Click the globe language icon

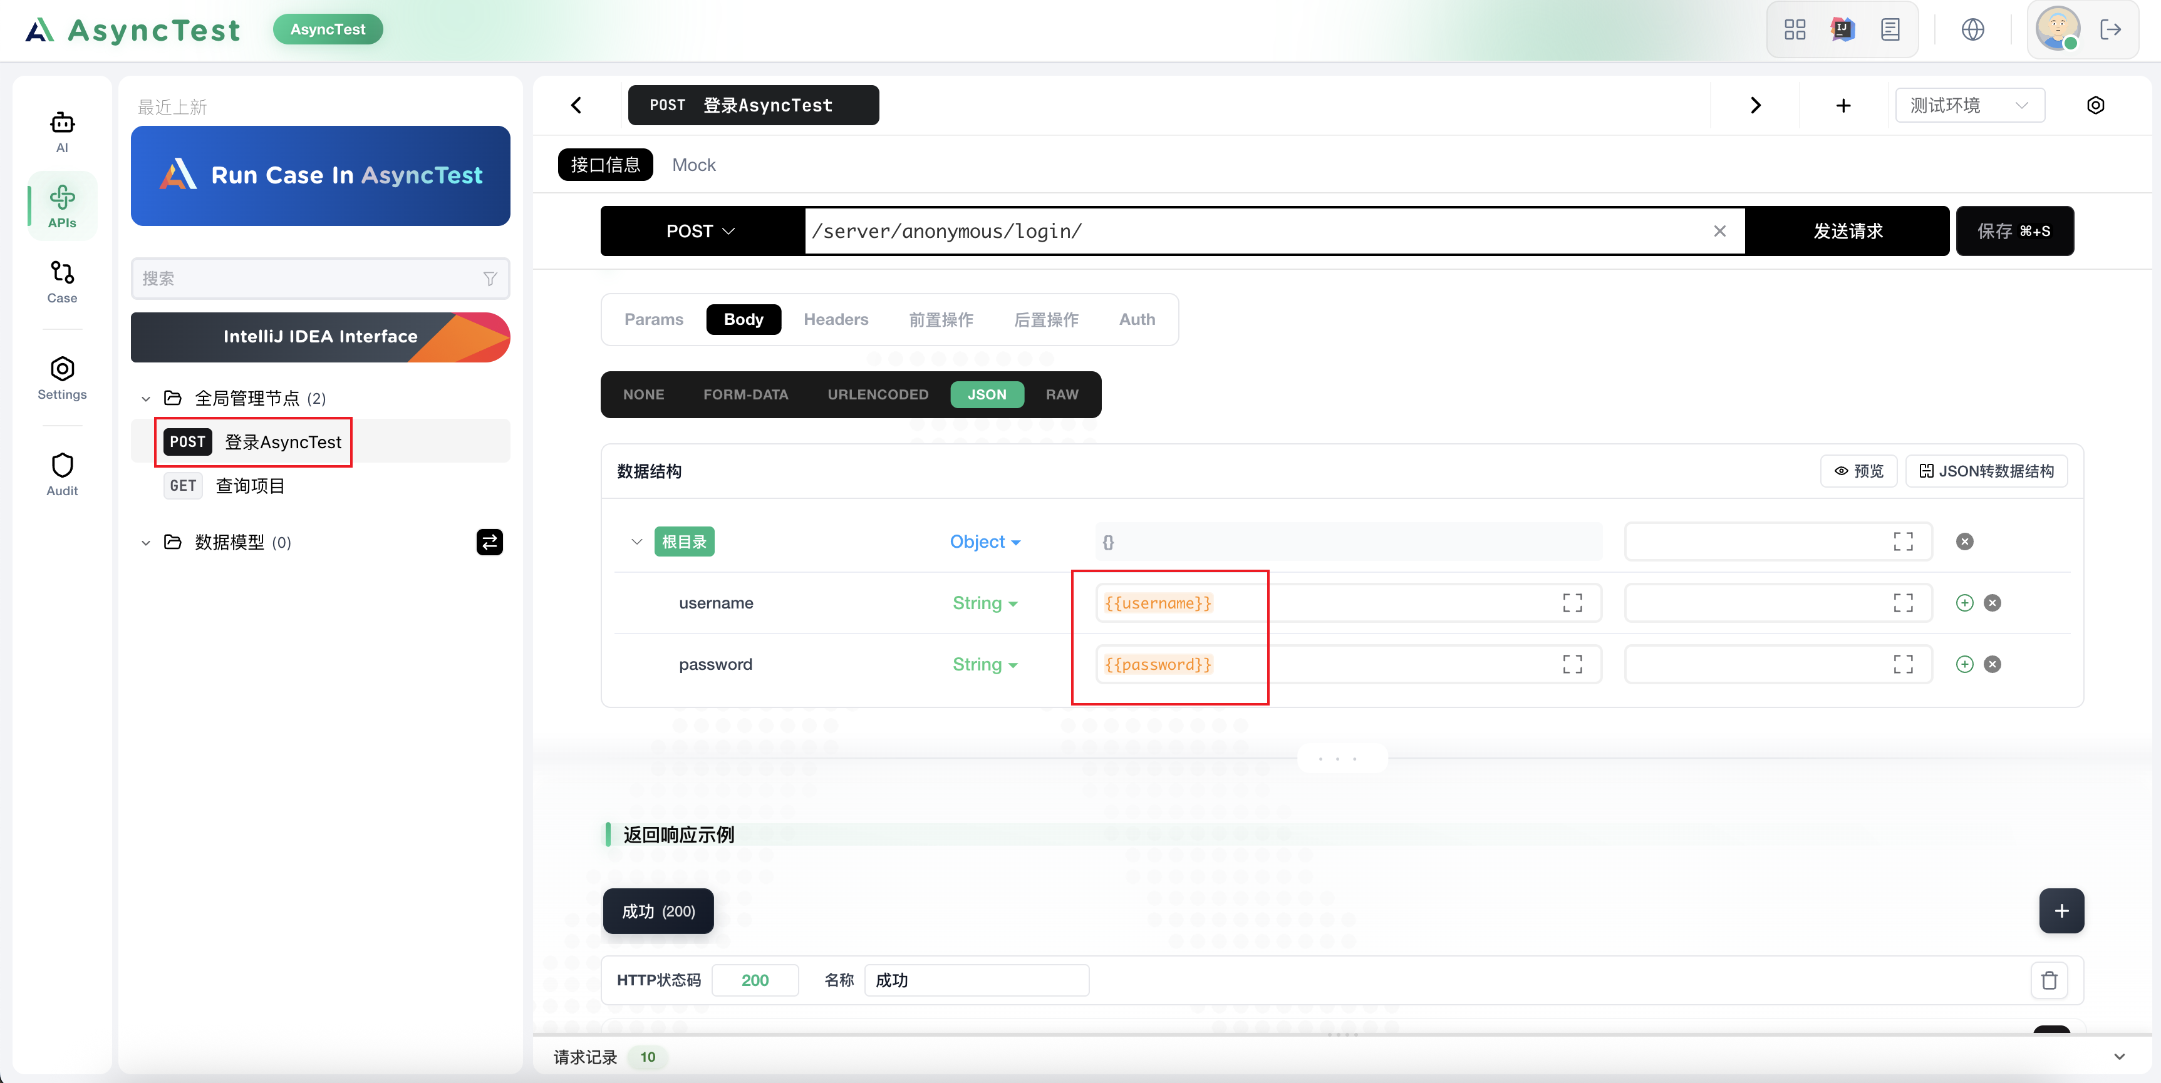1972,30
